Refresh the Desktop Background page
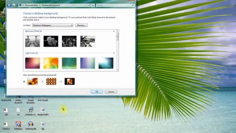This screenshot has width=236, height=133. (x=93, y=5)
